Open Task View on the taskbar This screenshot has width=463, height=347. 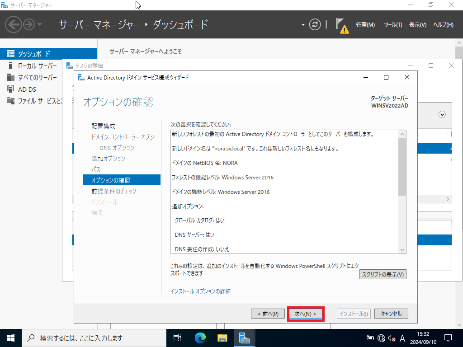pyautogui.click(x=177, y=338)
